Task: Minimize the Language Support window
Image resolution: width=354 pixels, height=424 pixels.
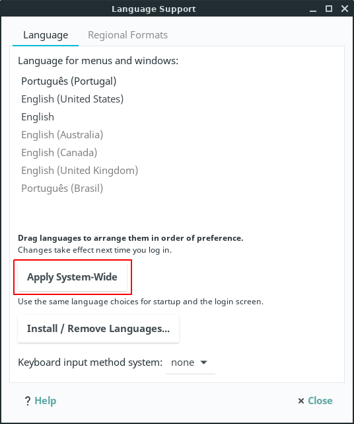Action: point(313,9)
